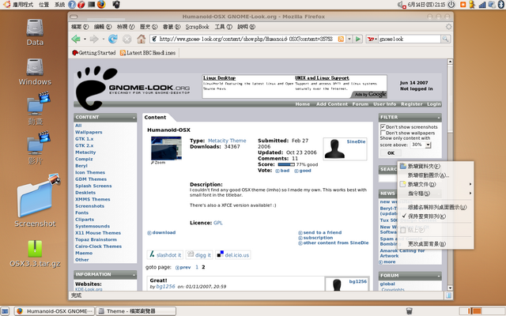Open the Data drive desktop icon
Image resolution: width=506 pixels, height=316 pixels.
[35, 32]
